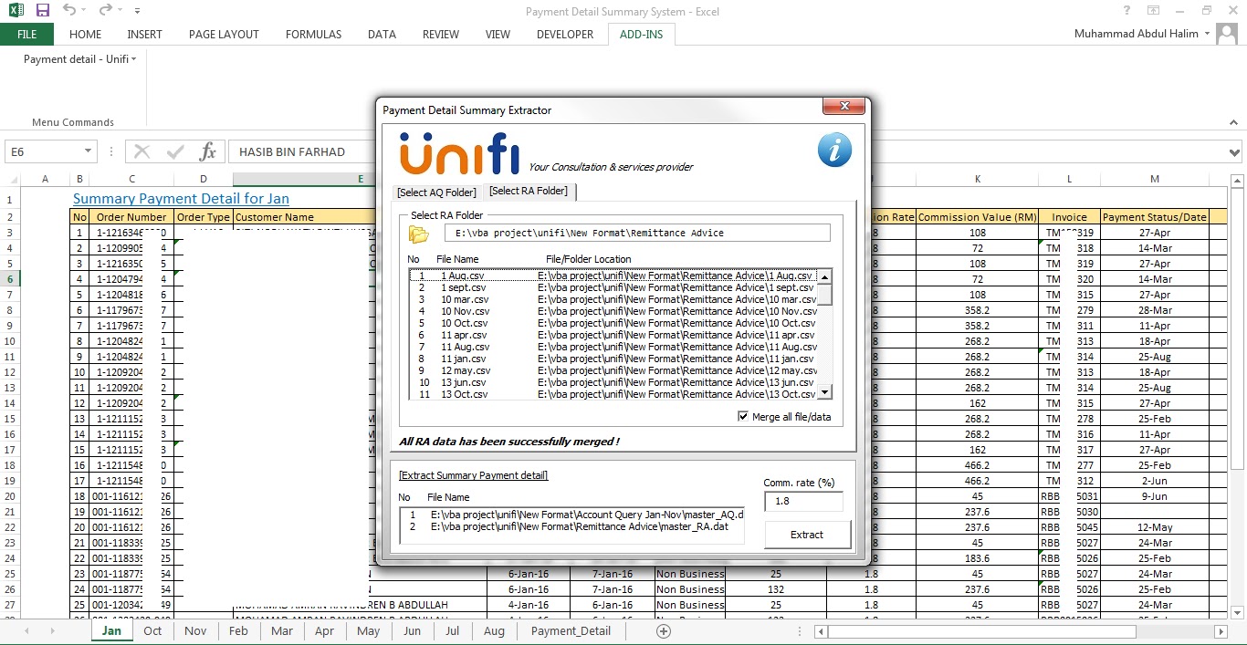Click the formula bar confirm checkmark icon
Viewport: 1247px width, 645px height.
point(174,151)
